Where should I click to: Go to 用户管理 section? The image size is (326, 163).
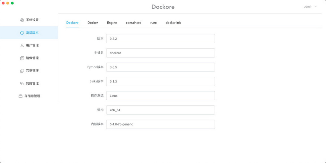[x=29, y=45]
